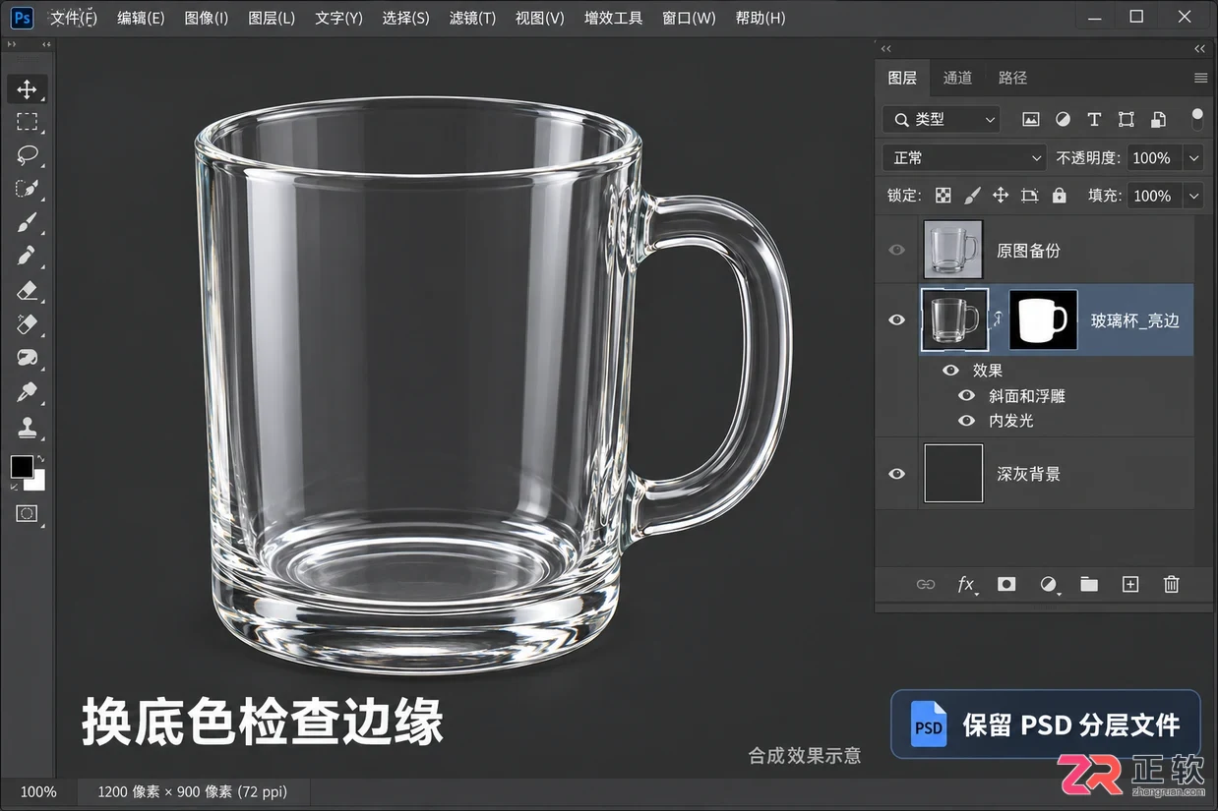Screen dimensions: 1218x811
Task: Expand the toolbar with double arrows
Action: click(x=12, y=44)
